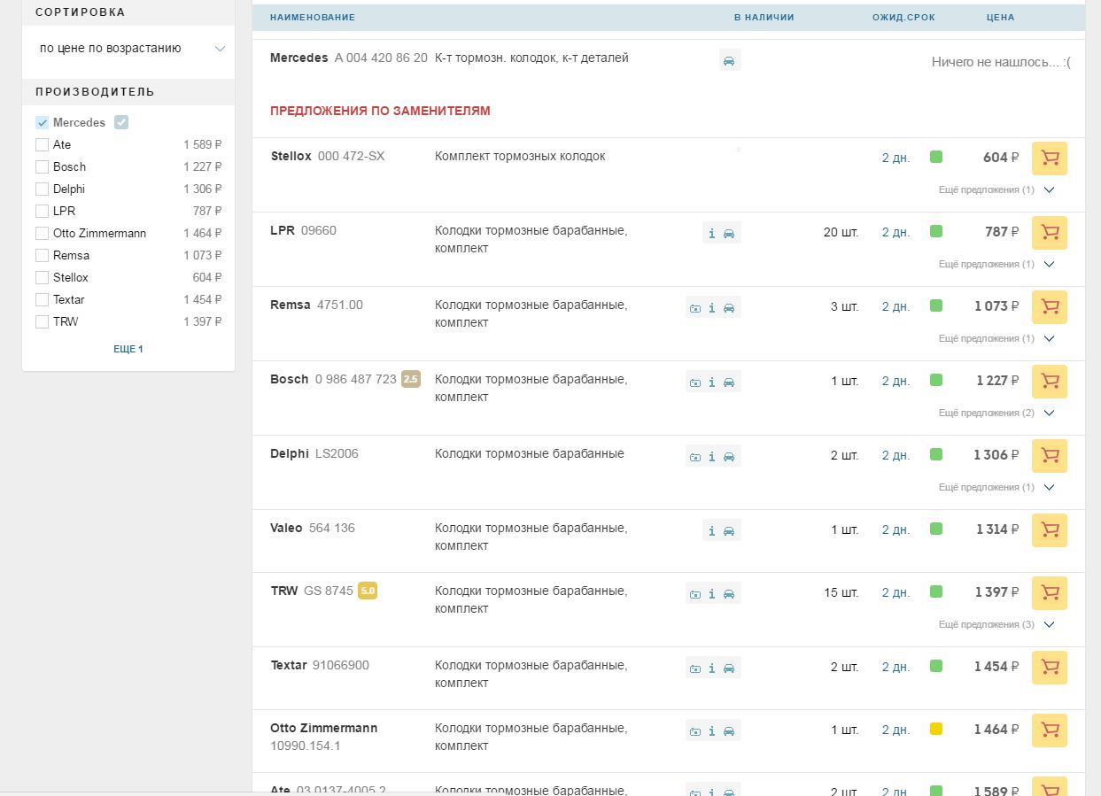Click the 2 дн. delivery link for Remsa

coord(896,307)
